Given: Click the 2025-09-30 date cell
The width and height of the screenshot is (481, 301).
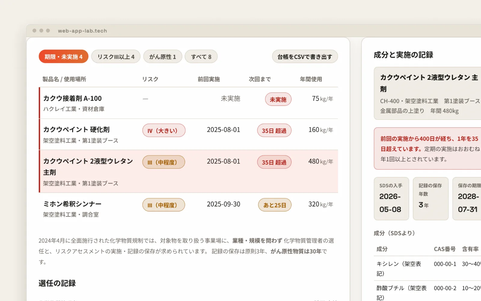Looking at the screenshot, I should click(223, 204).
